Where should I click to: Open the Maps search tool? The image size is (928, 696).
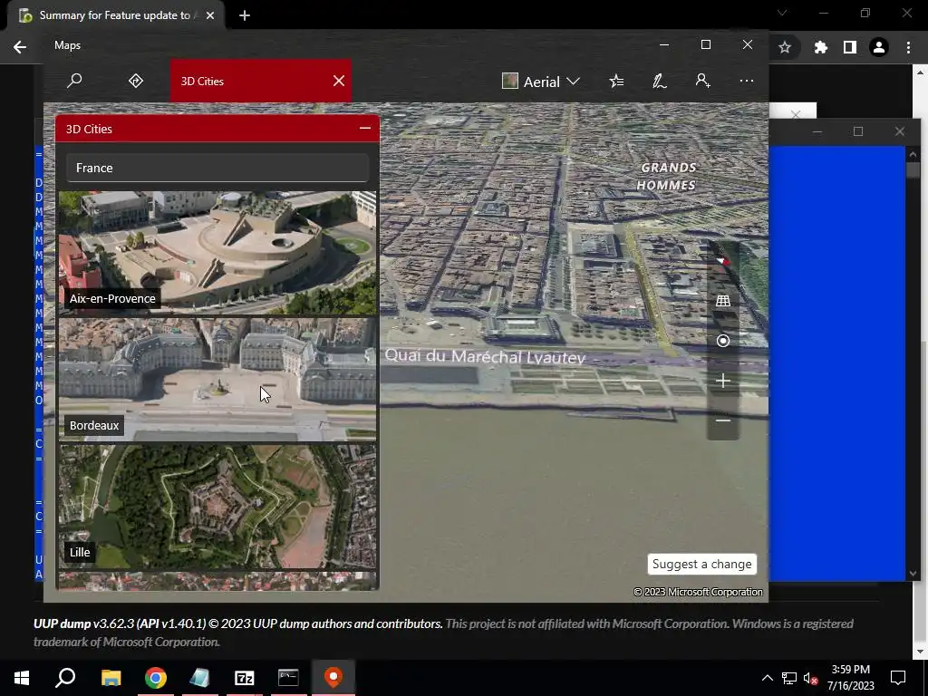point(74,81)
